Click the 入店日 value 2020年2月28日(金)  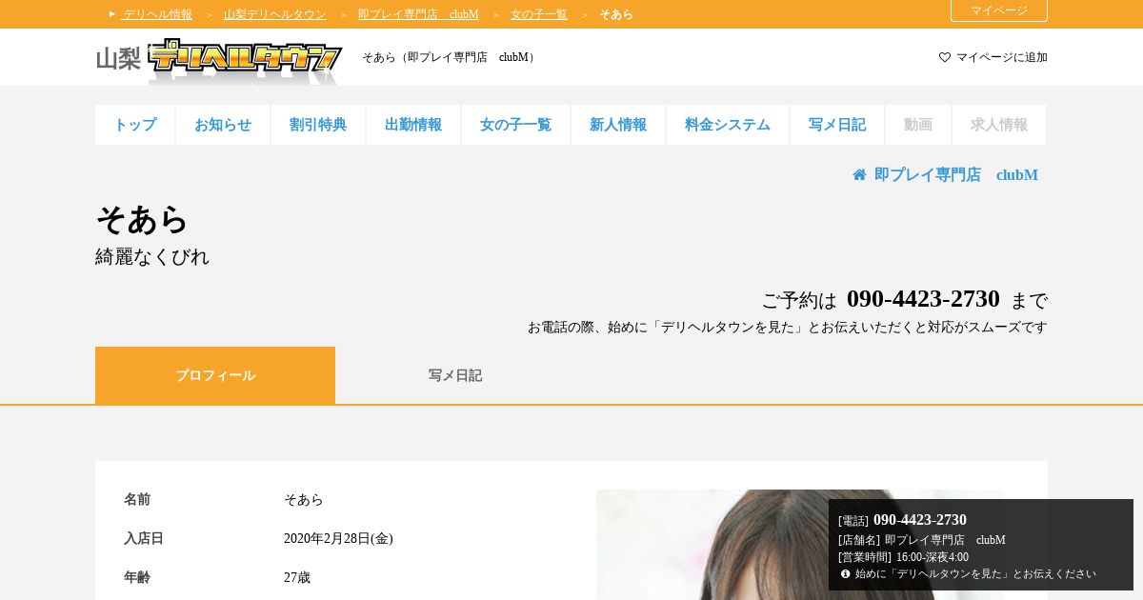pyautogui.click(x=338, y=539)
